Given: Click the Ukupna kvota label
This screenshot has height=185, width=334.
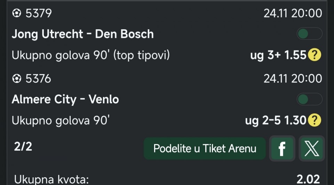Looking at the screenshot, I should click(51, 179).
